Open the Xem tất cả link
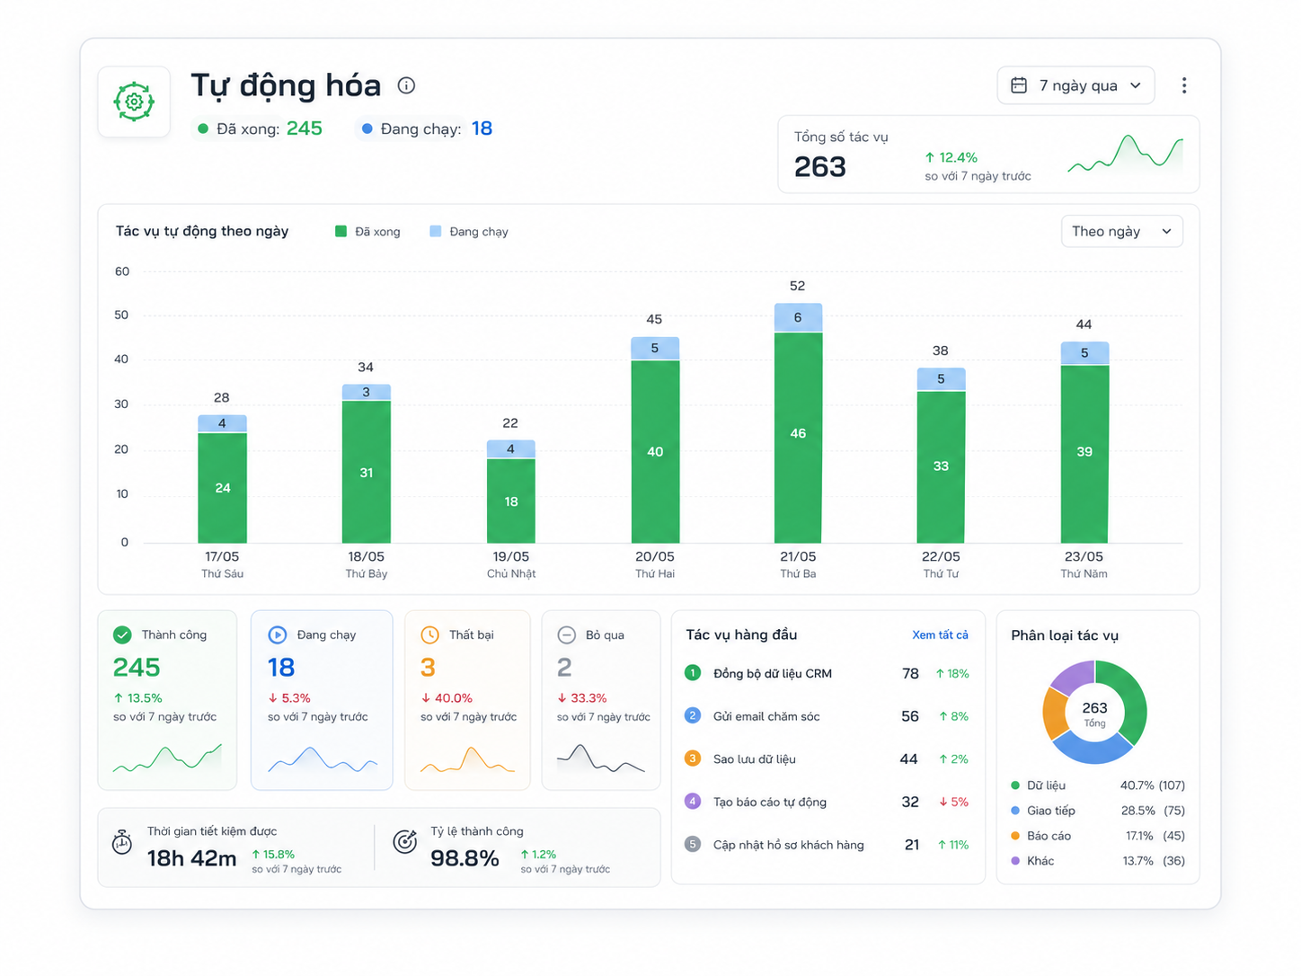This screenshot has width=1301, height=976. click(x=940, y=634)
